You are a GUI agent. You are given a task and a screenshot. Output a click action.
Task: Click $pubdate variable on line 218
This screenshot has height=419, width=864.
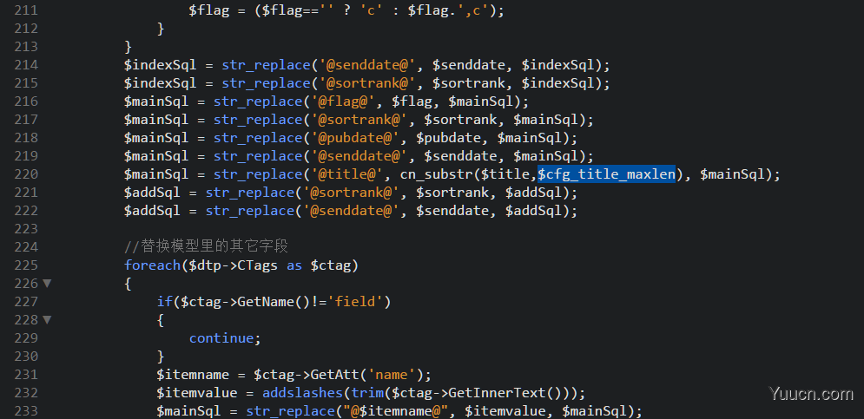click(449, 138)
